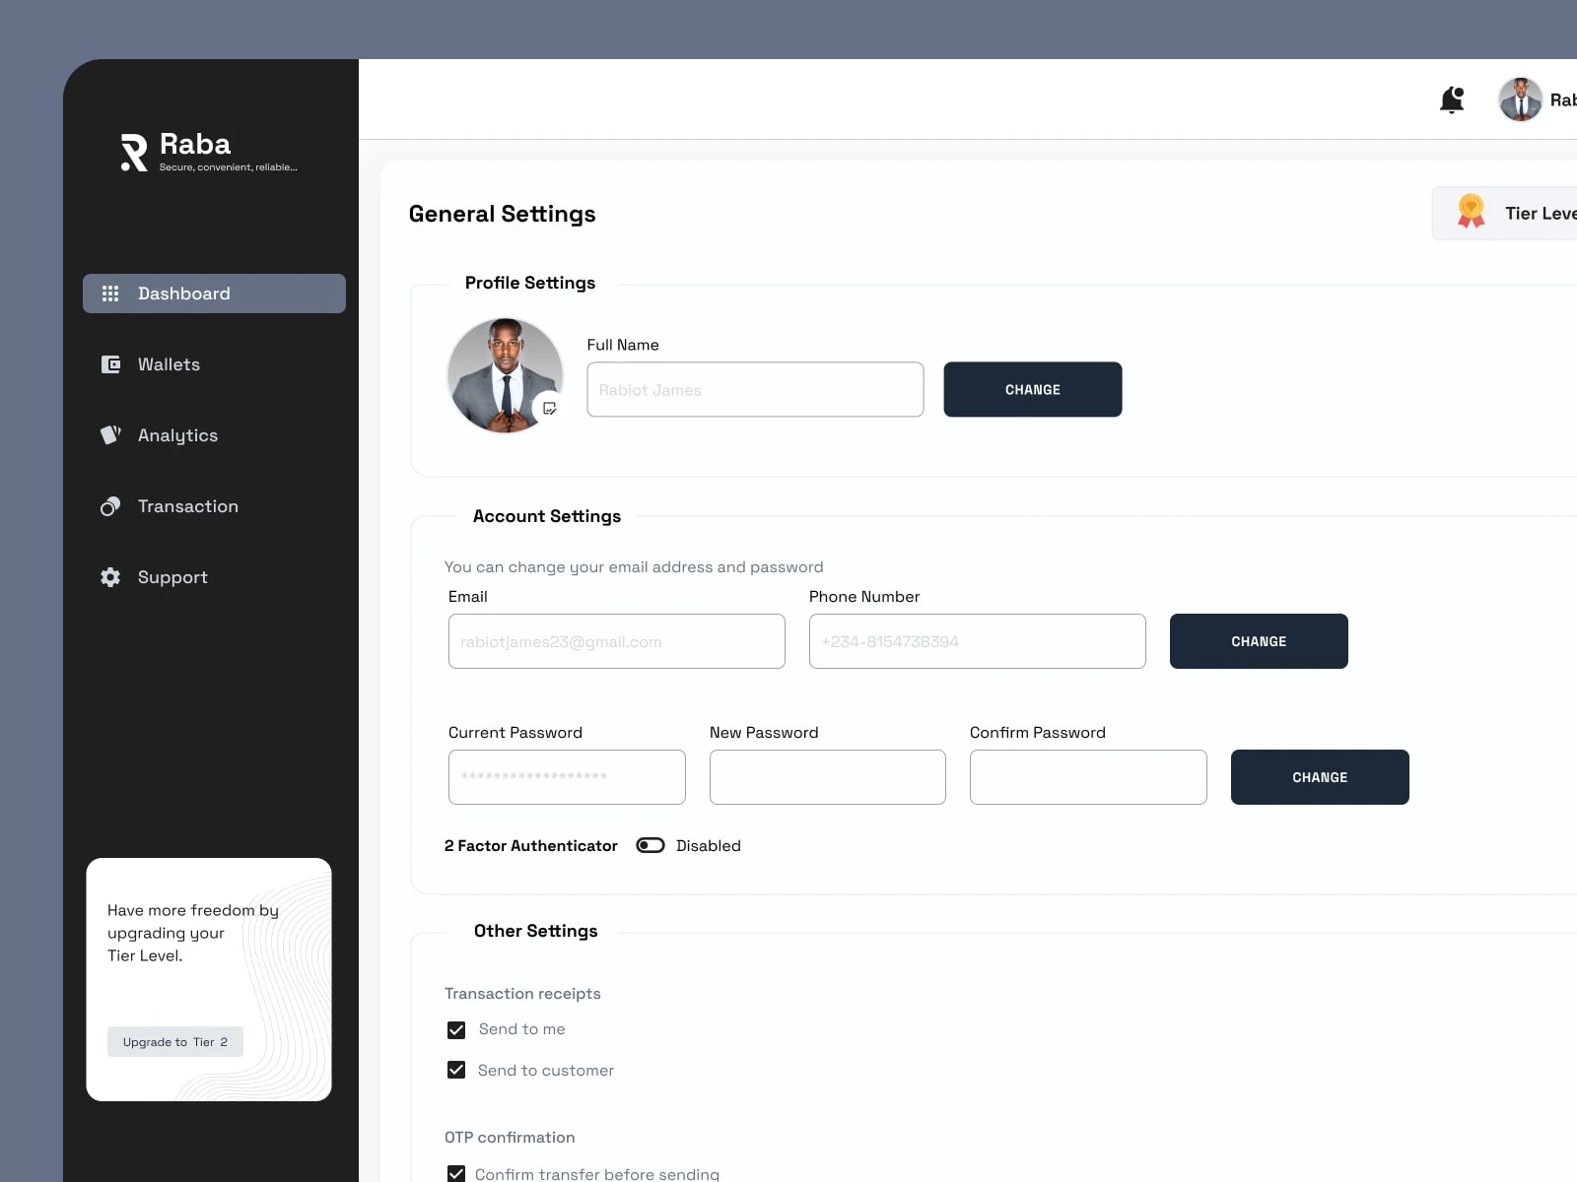The height and width of the screenshot is (1182, 1577).
Task: Click the edit profile photo icon
Action: click(549, 408)
